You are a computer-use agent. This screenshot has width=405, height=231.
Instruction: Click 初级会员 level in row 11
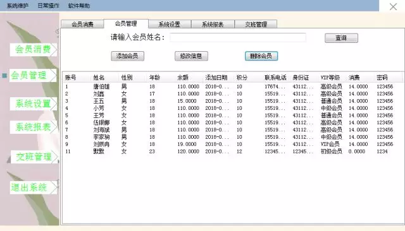pos(332,151)
